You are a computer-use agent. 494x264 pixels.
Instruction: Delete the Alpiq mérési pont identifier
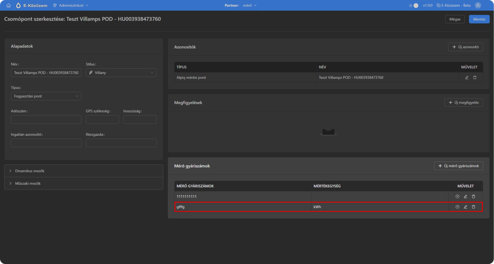[x=475, y=78]
